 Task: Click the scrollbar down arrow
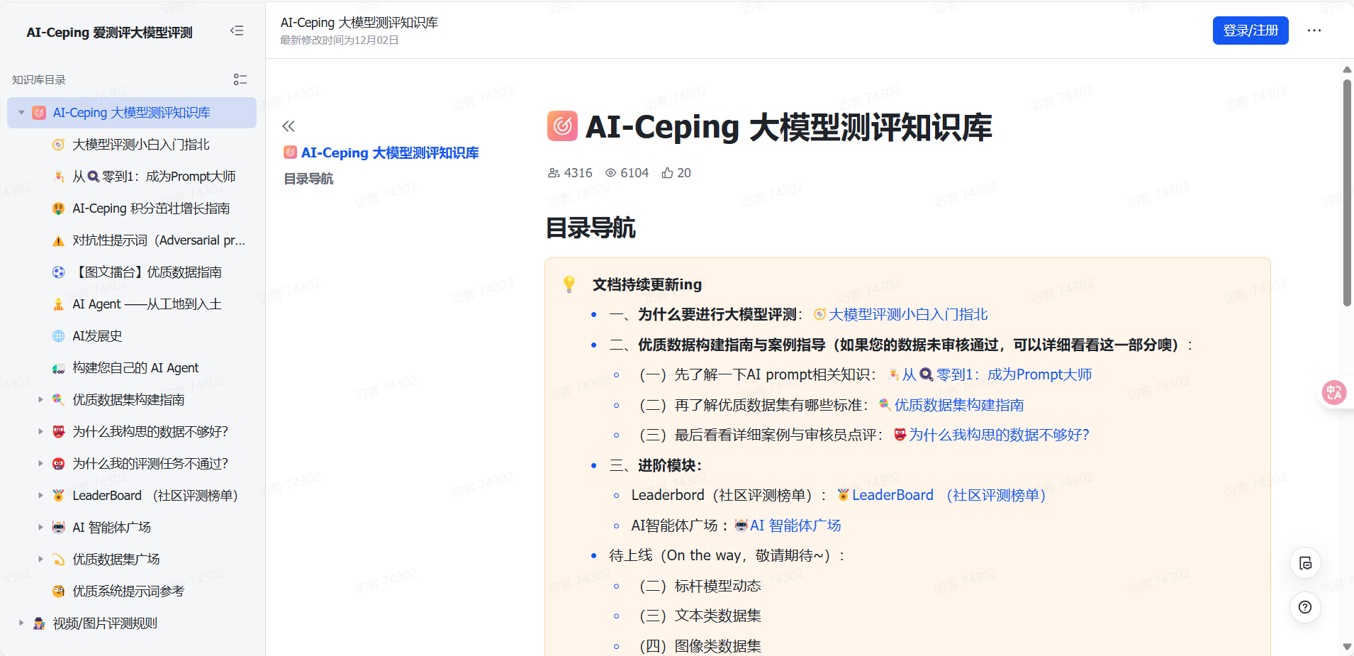[x=1347, y=647]
